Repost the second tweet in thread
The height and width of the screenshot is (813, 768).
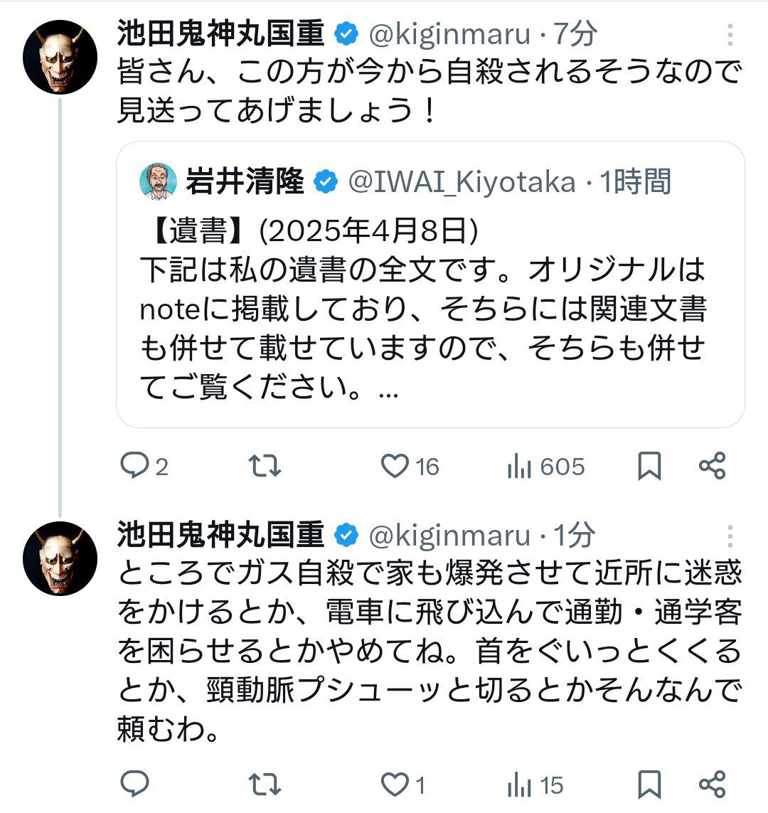[x=265, y=785]
